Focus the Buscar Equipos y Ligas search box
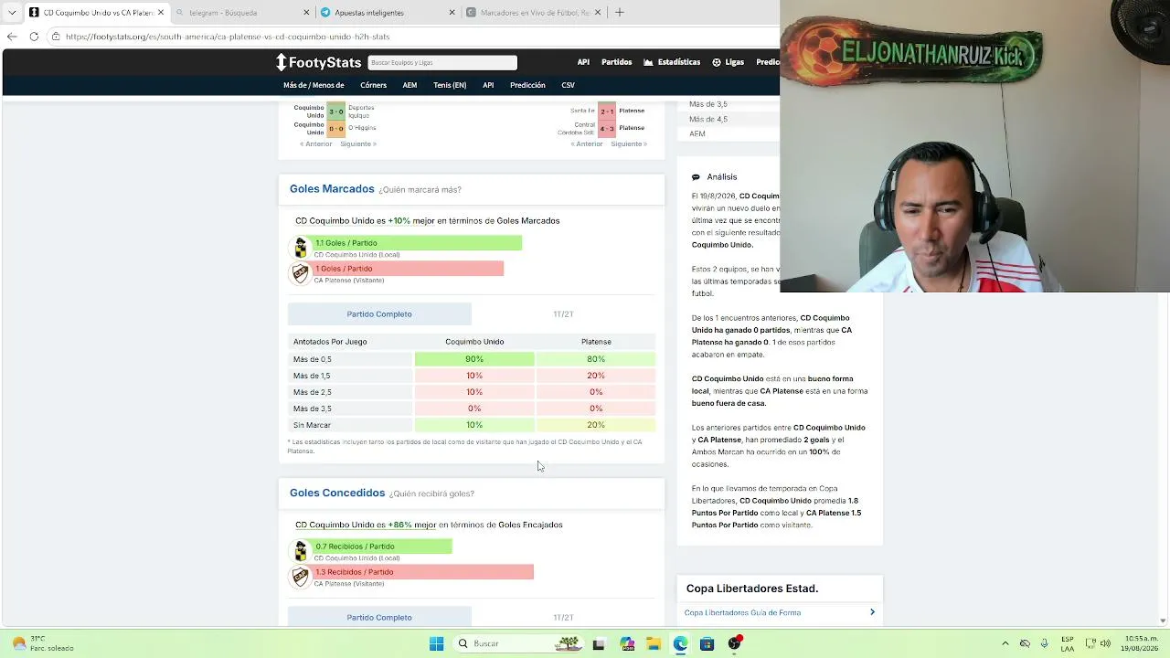The height and width of the screenshot is (658, 1170). tap(442, 62)
